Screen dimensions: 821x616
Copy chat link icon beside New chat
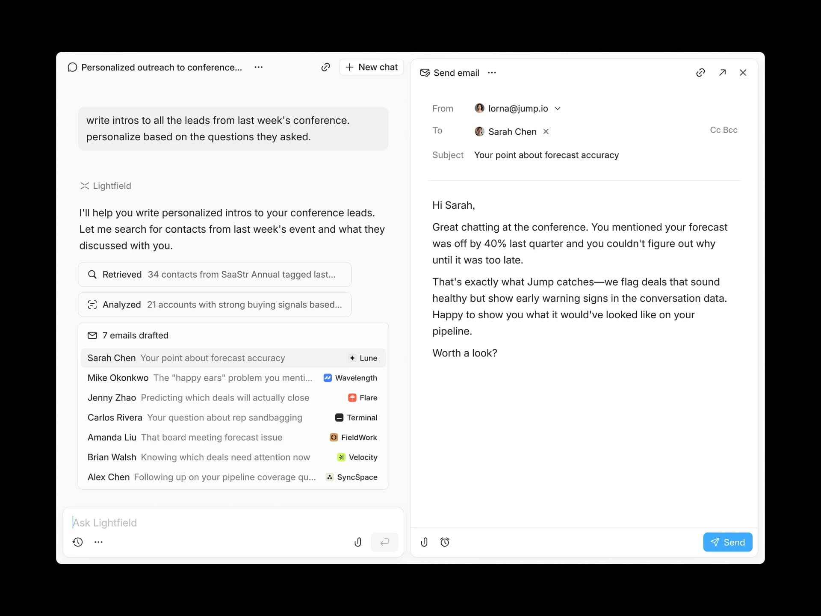[325, 67]
